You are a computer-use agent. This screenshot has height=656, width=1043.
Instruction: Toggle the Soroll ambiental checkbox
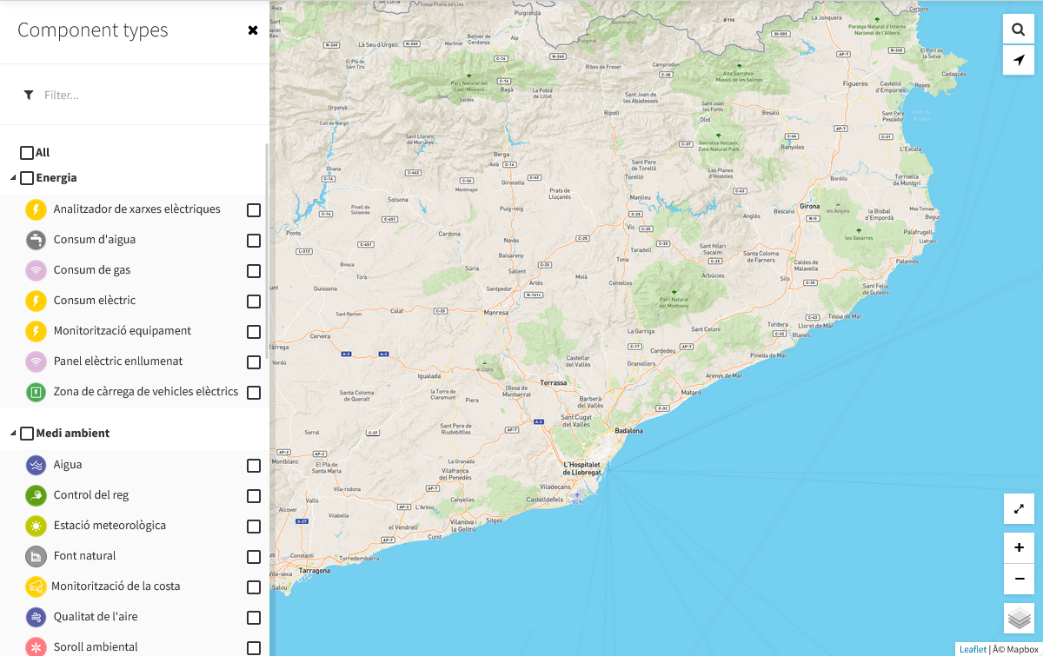pyautogui.click(x=254, y=648)
